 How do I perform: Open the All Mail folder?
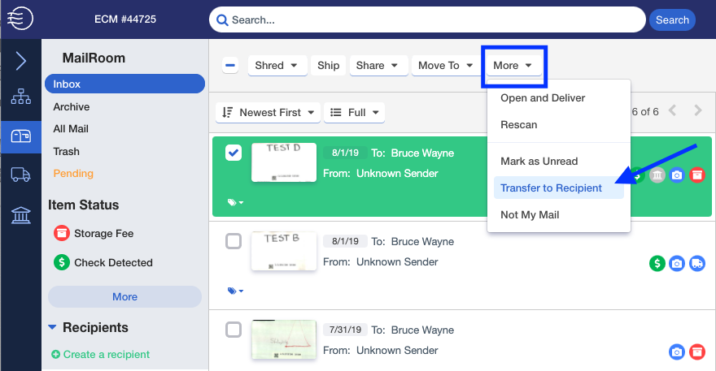pos(71,129)
